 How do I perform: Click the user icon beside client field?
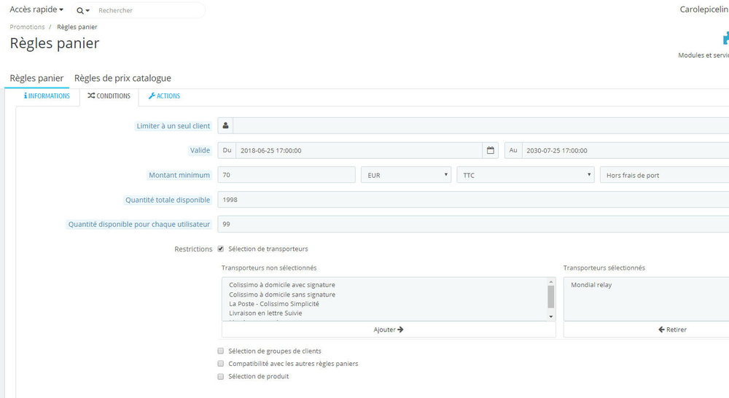(225, 125)
